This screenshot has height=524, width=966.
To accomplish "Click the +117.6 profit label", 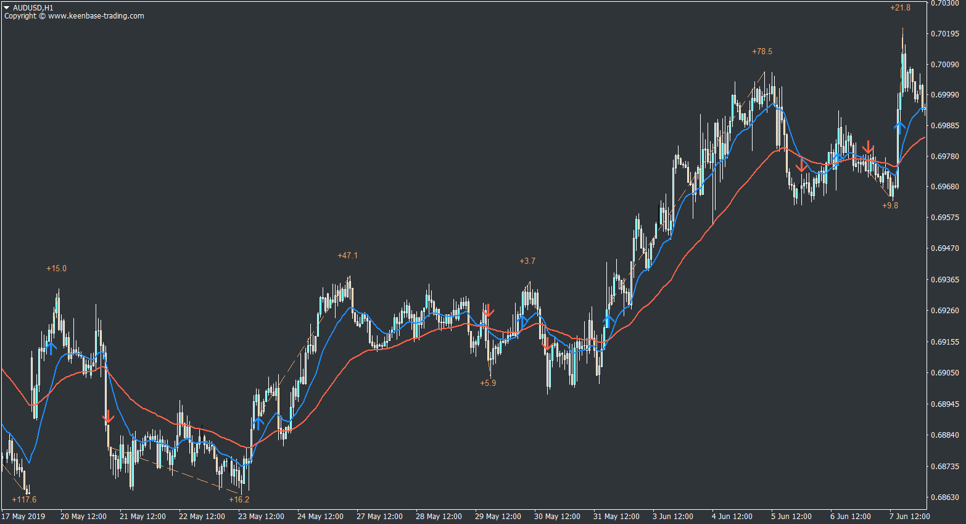I will click(x=24, y=499).
